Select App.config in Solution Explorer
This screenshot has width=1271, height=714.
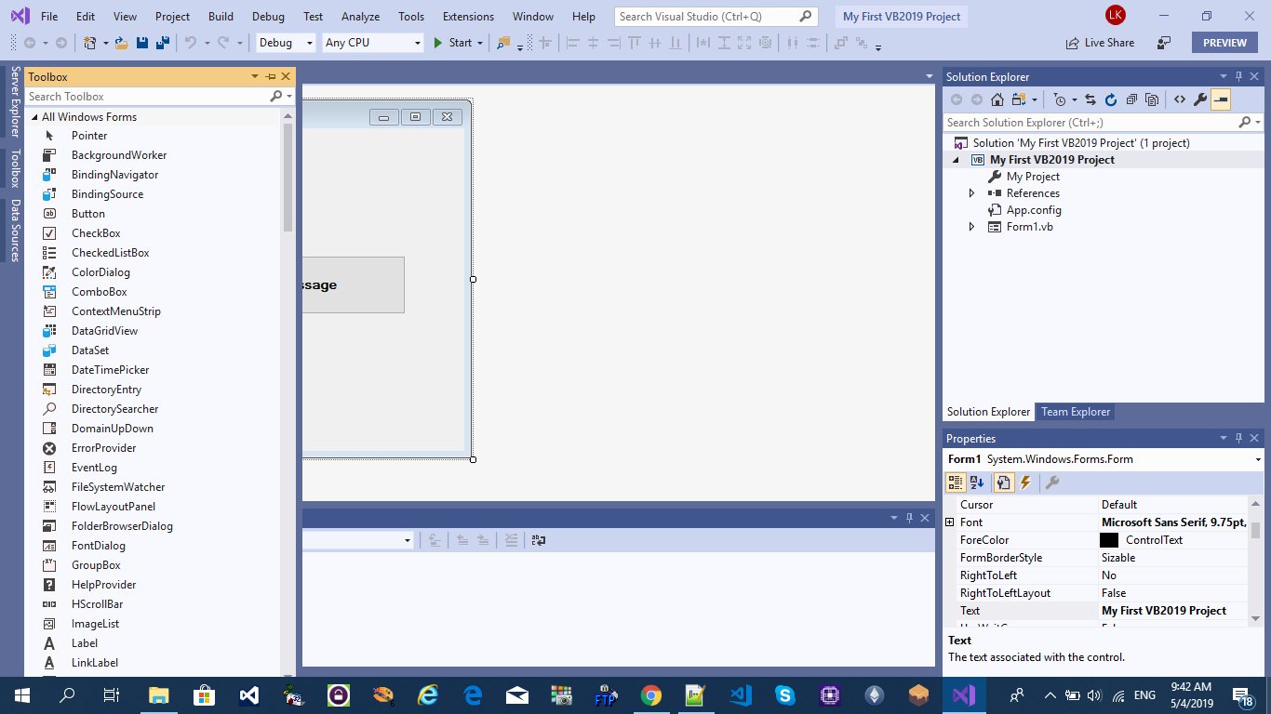tap(1034, 210)
